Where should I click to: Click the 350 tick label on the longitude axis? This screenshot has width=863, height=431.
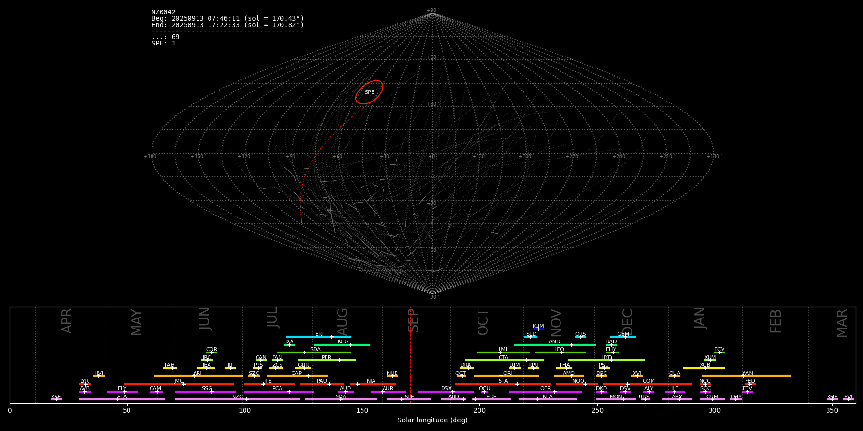[x=832, y=410]
